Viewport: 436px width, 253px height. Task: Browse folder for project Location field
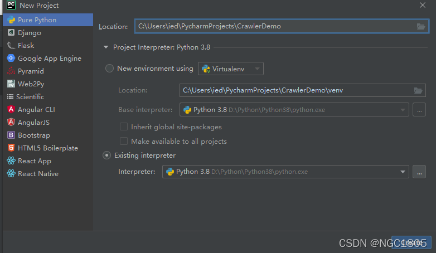point(421,26)
